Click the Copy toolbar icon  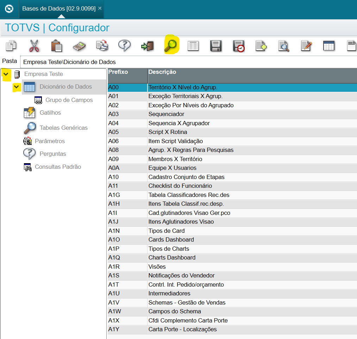click(x=11, y=46)
